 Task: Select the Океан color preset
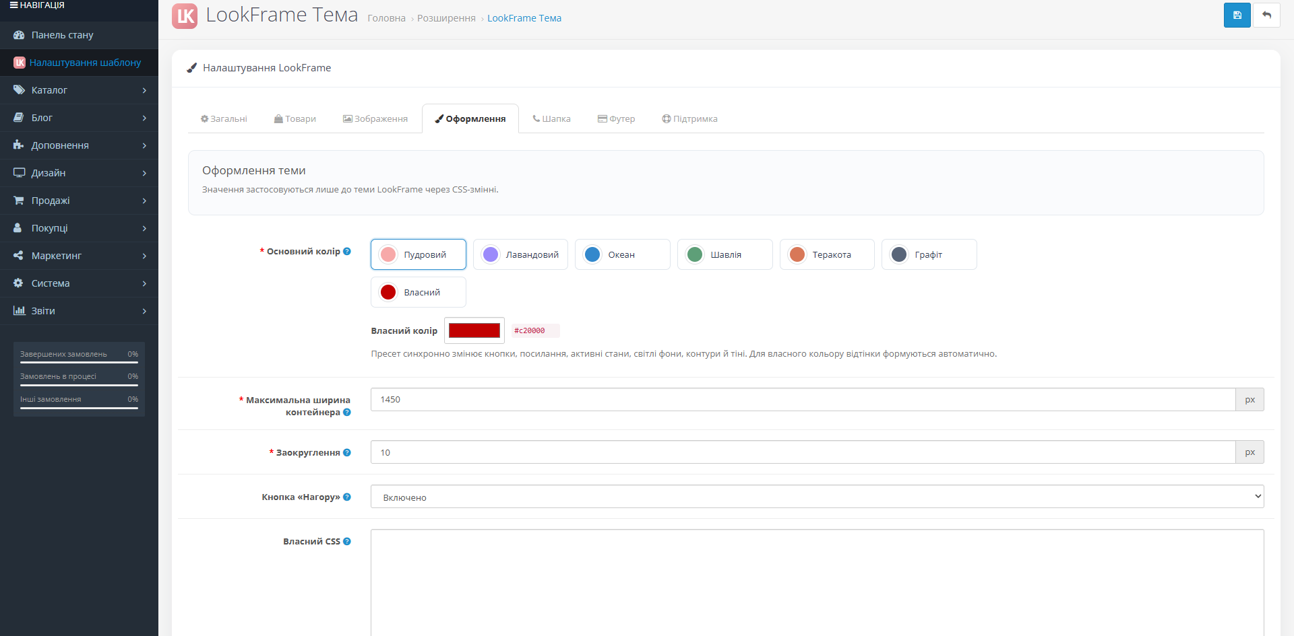tap(623, 254)
